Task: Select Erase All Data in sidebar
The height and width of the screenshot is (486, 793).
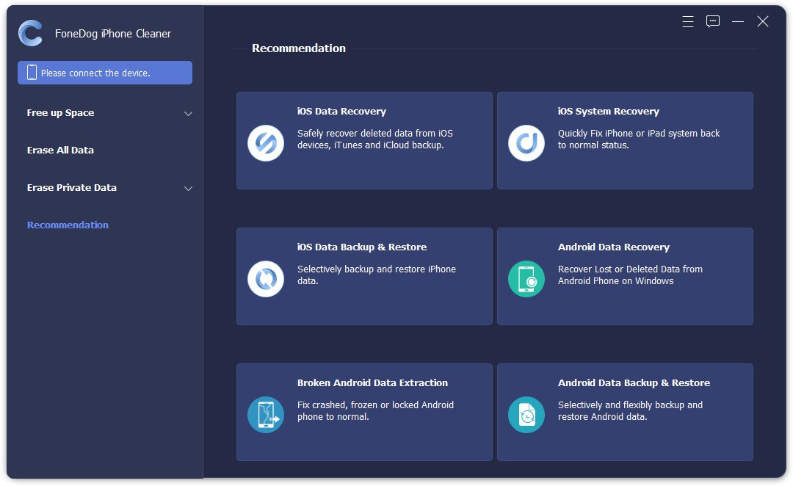Action: (60, 150)
